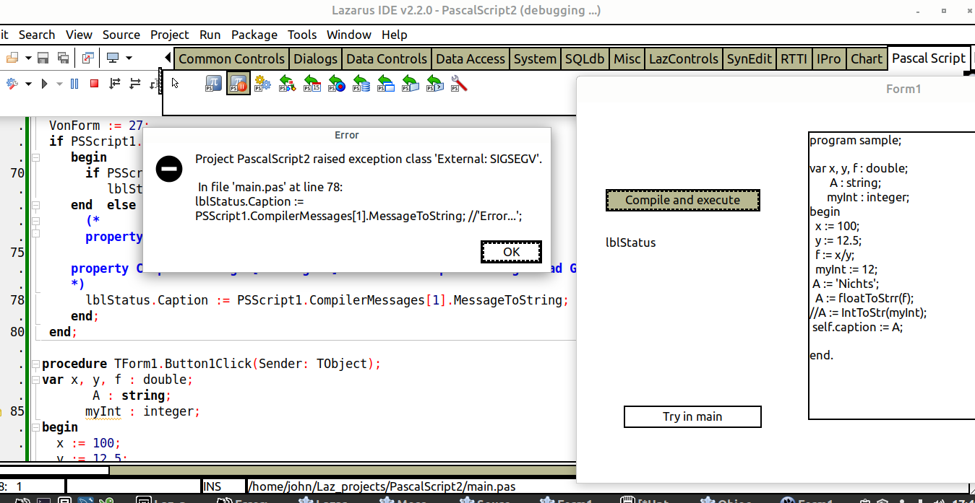Click the Pause debugging icon
The width and height of the screenshot is (975, 503).
74,84
